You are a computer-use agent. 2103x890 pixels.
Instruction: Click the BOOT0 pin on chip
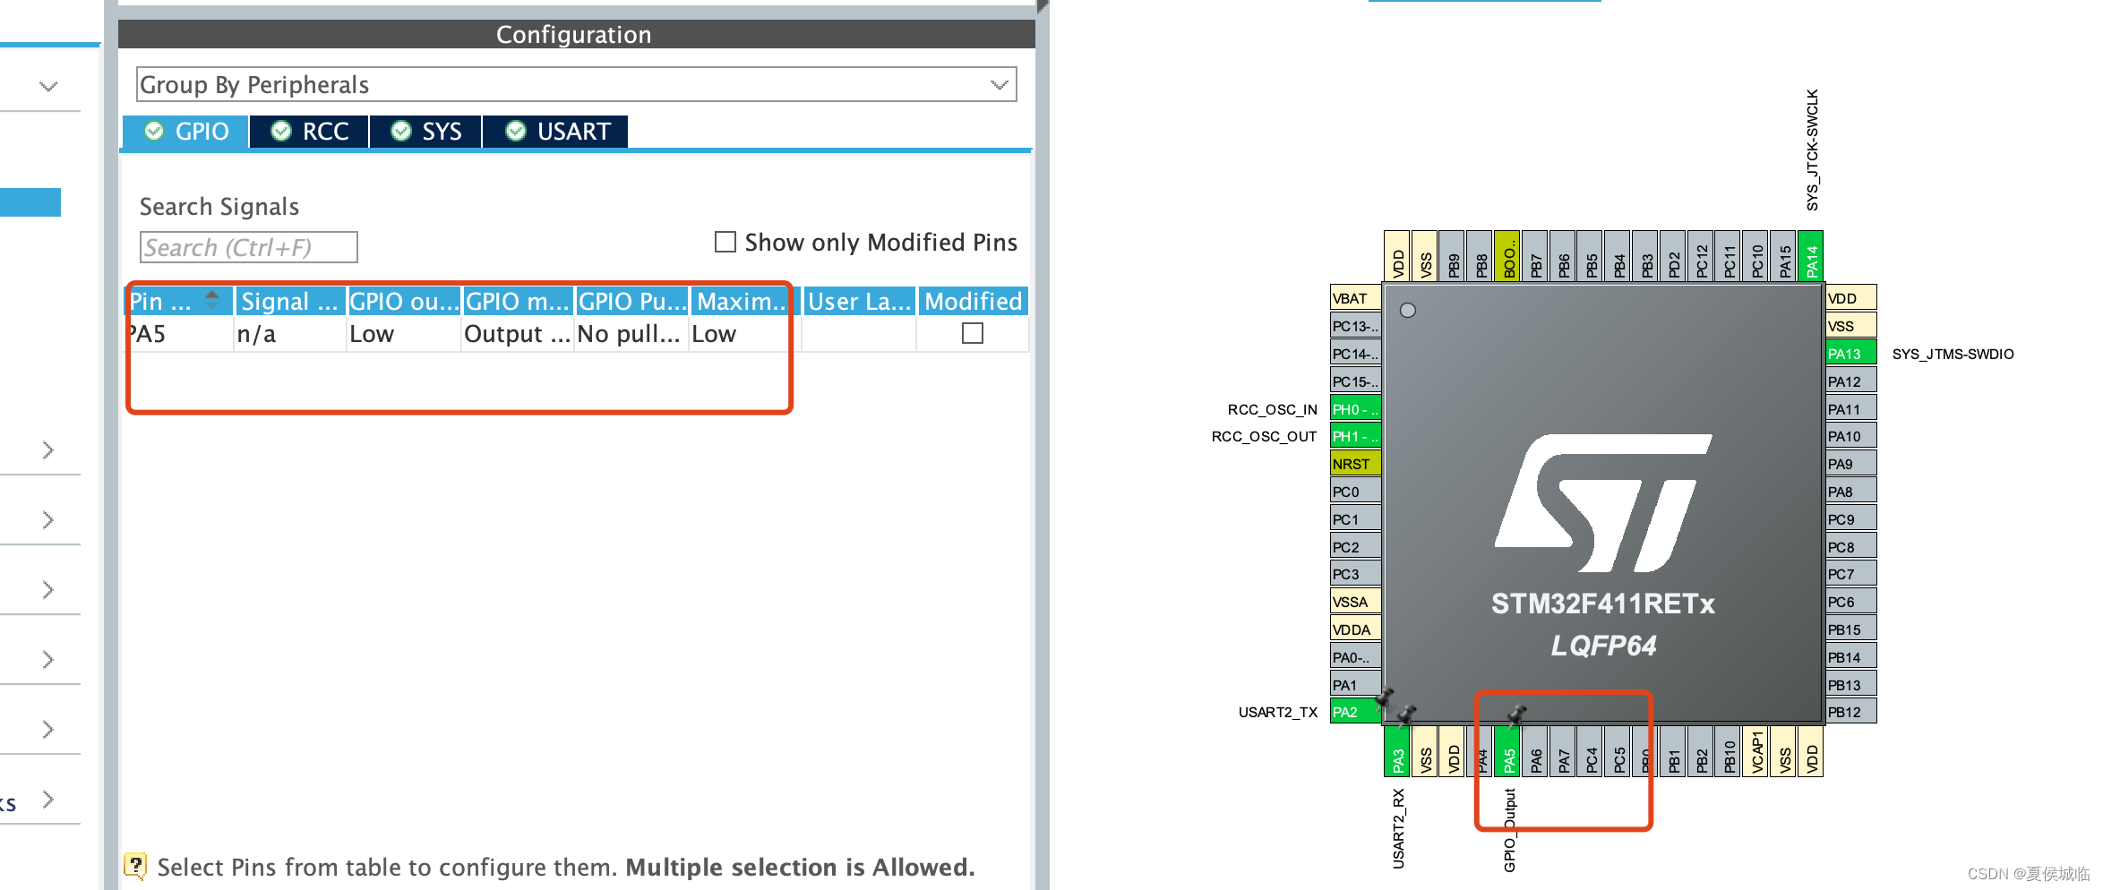tap(1508, 256)
